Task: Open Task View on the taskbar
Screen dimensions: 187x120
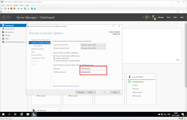Action: (x=15, y=114)
